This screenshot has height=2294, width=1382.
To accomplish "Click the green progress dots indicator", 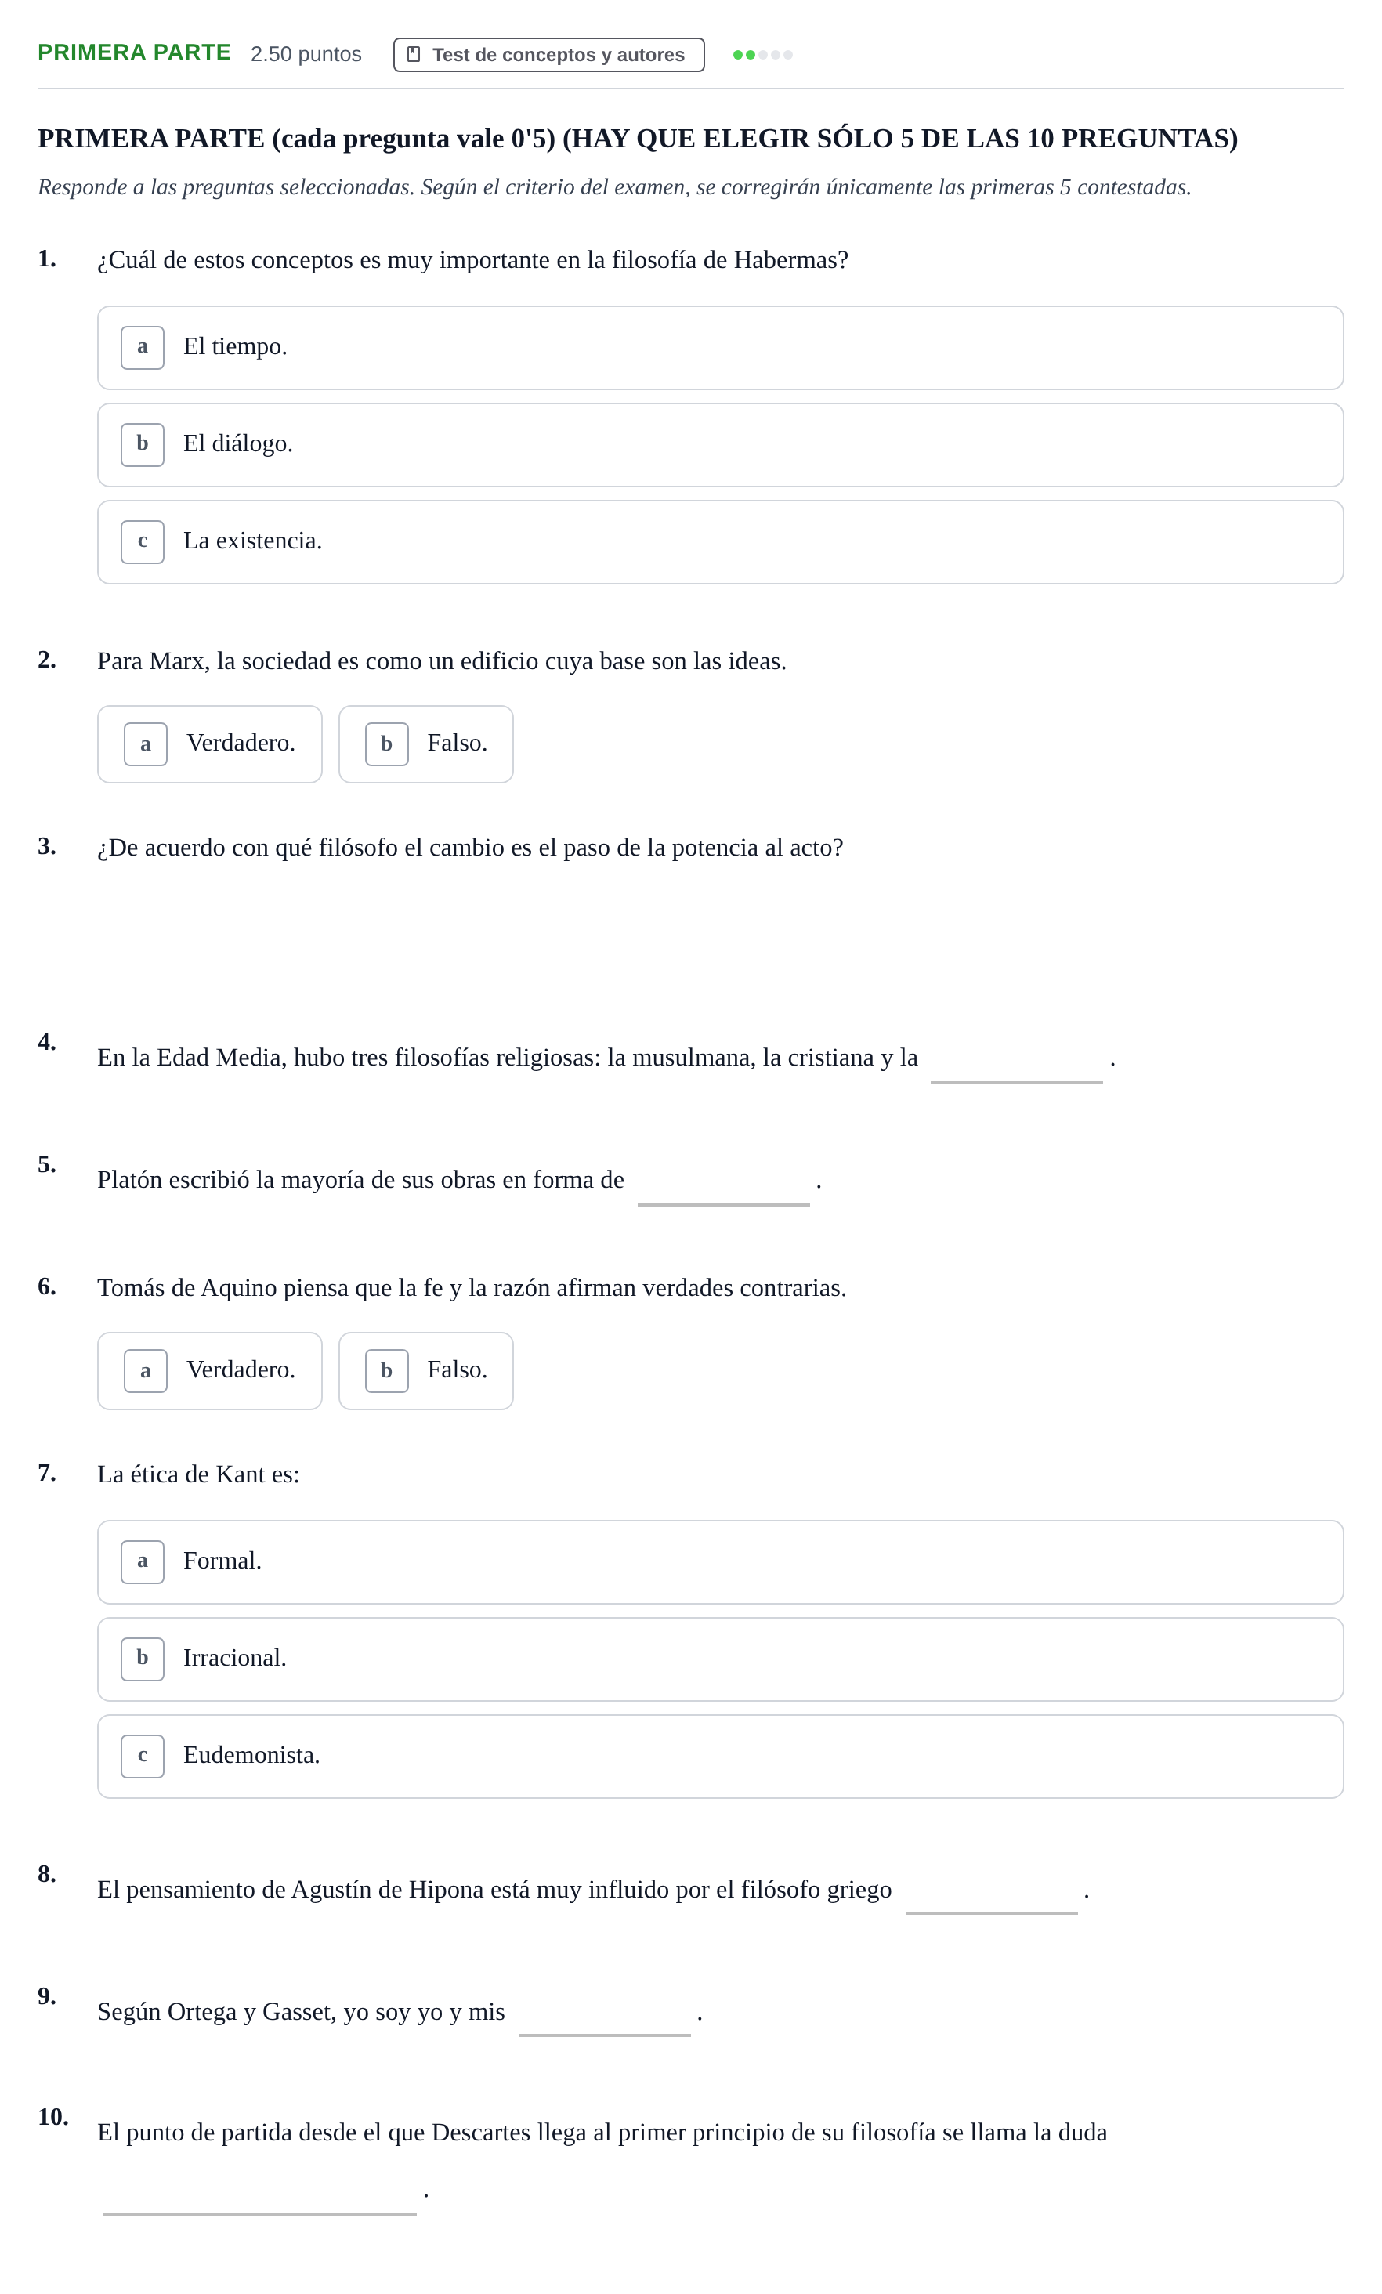I will 763,55.
